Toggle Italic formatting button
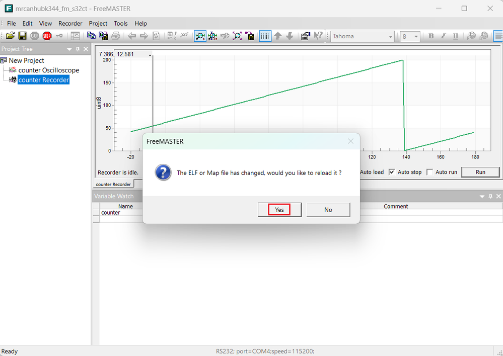Viewport: 503px width, 356px height. (x=443, y=36)
